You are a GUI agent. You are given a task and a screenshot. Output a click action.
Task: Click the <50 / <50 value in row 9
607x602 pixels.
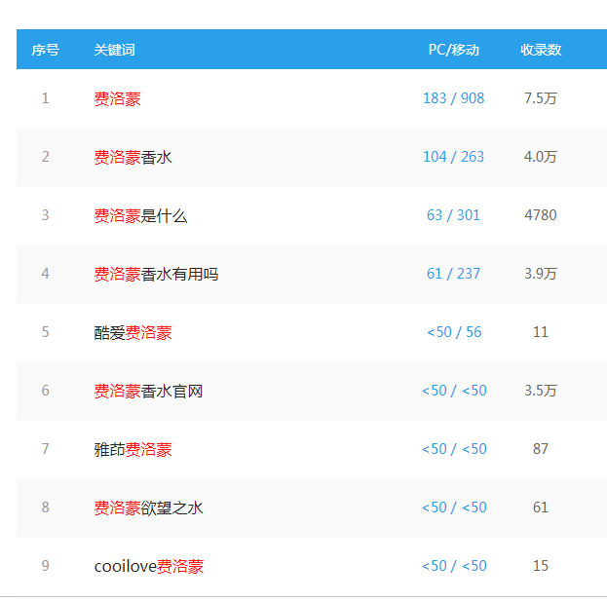[x=454, y=566]
